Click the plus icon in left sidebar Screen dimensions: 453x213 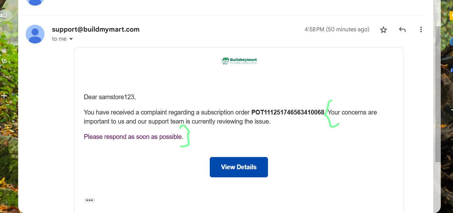4,96
